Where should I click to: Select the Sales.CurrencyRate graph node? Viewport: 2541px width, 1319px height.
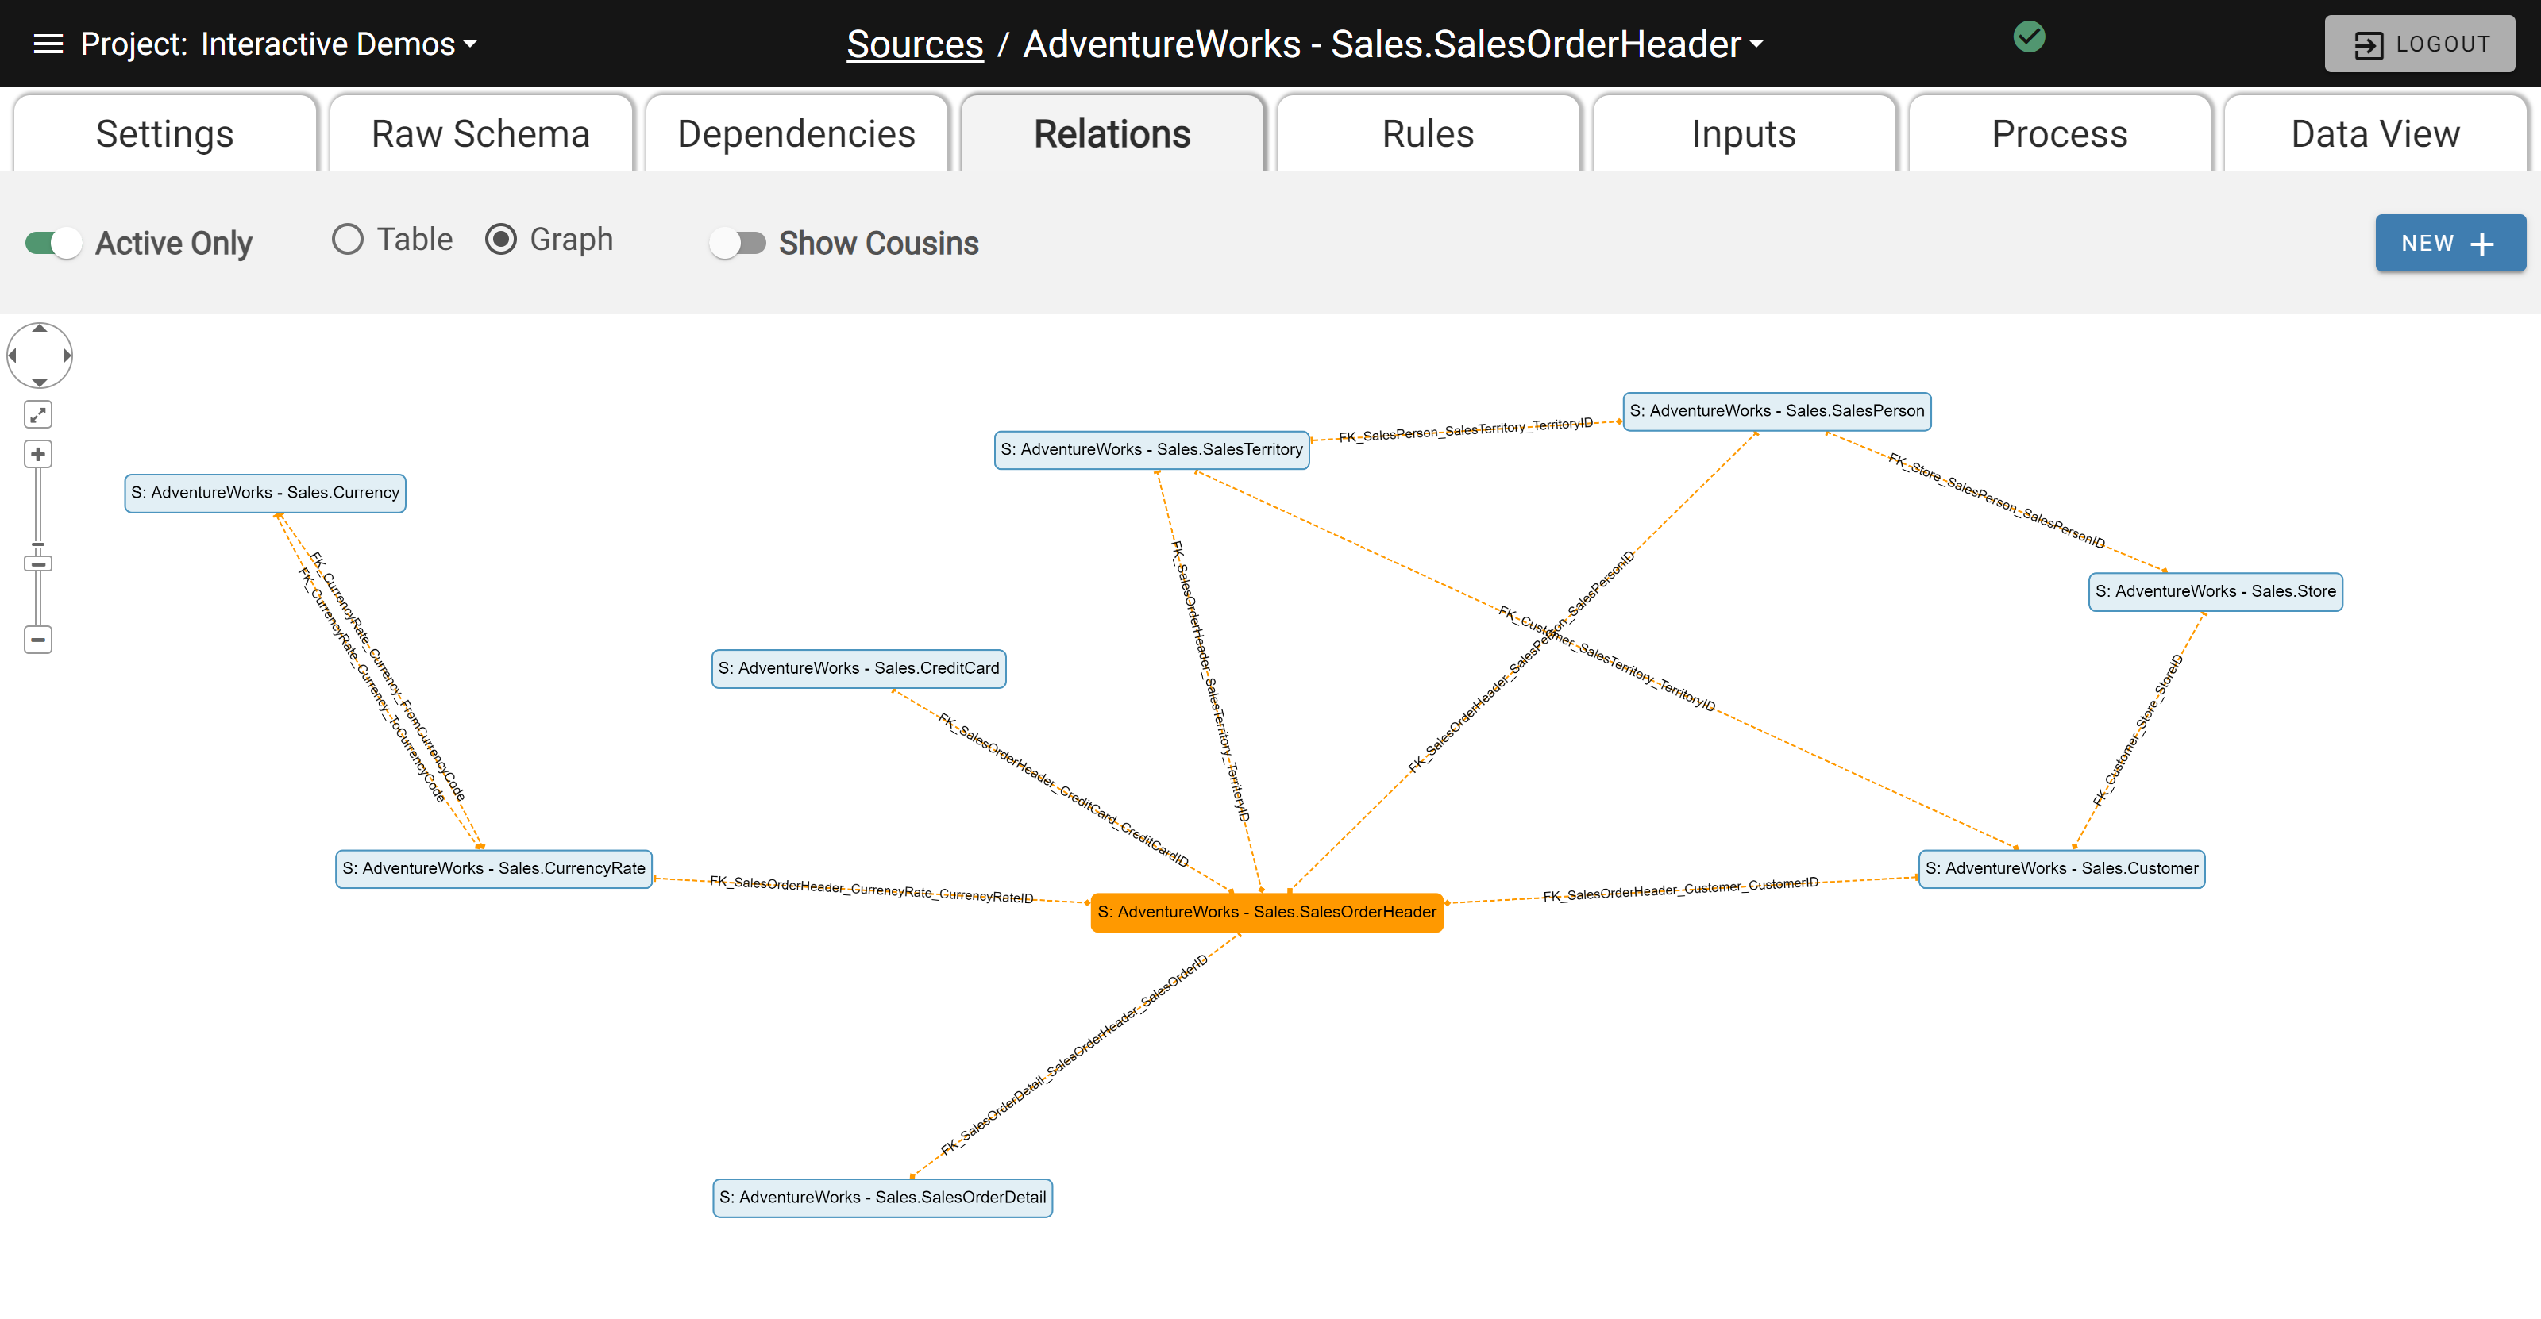tap(493, 868)
